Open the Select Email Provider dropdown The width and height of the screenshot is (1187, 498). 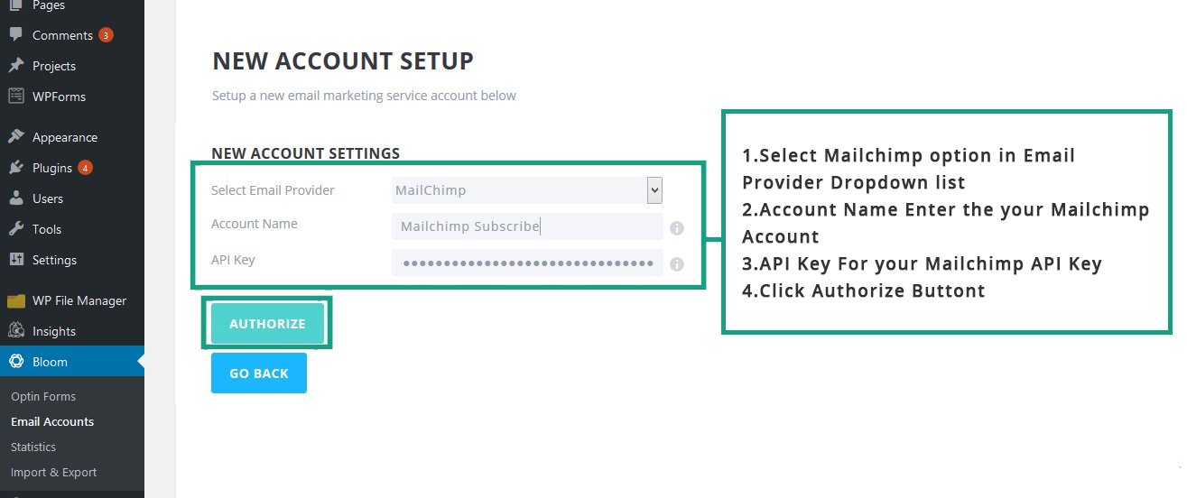click(x=527, y=190)
